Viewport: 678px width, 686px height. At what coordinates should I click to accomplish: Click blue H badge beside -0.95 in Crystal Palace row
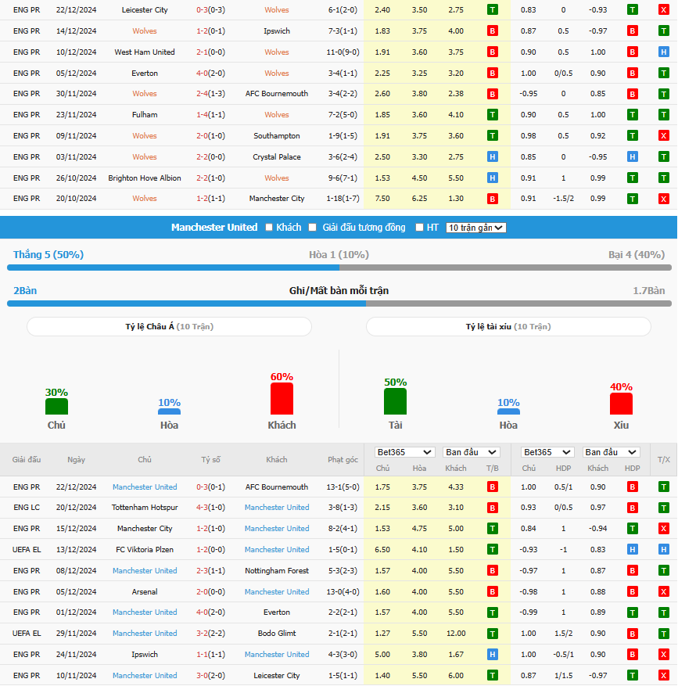(x=632, y=156)
